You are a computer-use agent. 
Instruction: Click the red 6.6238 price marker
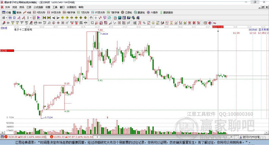7,51
